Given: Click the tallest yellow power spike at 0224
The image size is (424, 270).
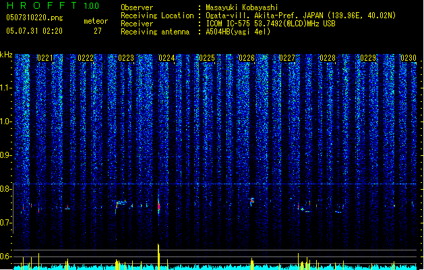Looking at the screenshot, I should 158,256.
